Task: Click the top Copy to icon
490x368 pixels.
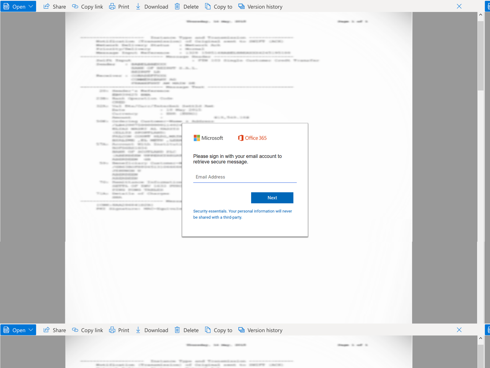Action: 208,6
